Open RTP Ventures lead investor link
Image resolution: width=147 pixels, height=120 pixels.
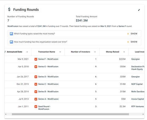(x=137, y=107)
